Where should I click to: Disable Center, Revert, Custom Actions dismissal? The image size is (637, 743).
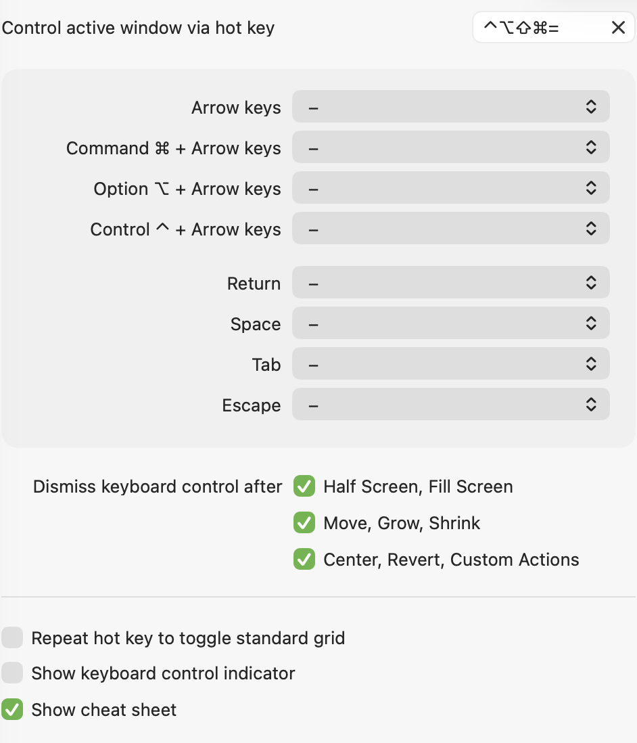[304, 559]
